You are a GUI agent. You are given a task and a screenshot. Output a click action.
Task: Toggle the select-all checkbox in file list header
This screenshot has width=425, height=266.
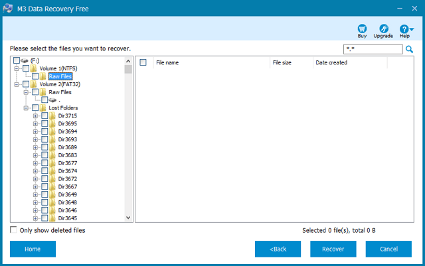pyautogui.click(x=143, y=62)
